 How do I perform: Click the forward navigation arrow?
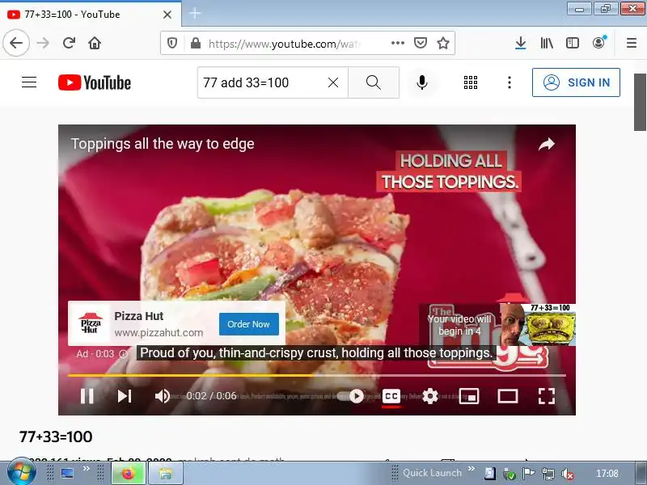pos(43,43)
